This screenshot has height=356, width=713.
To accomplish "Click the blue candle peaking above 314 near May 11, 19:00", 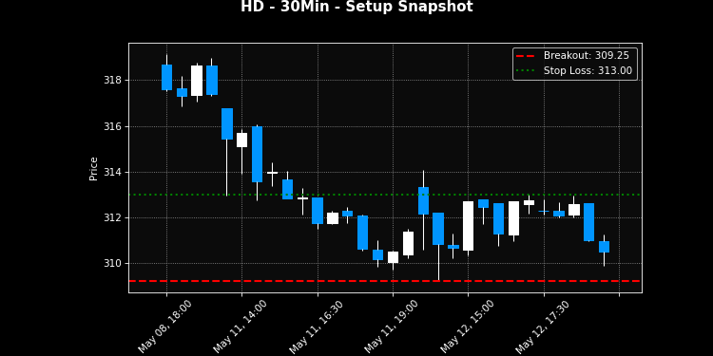I will click(423, 200).
